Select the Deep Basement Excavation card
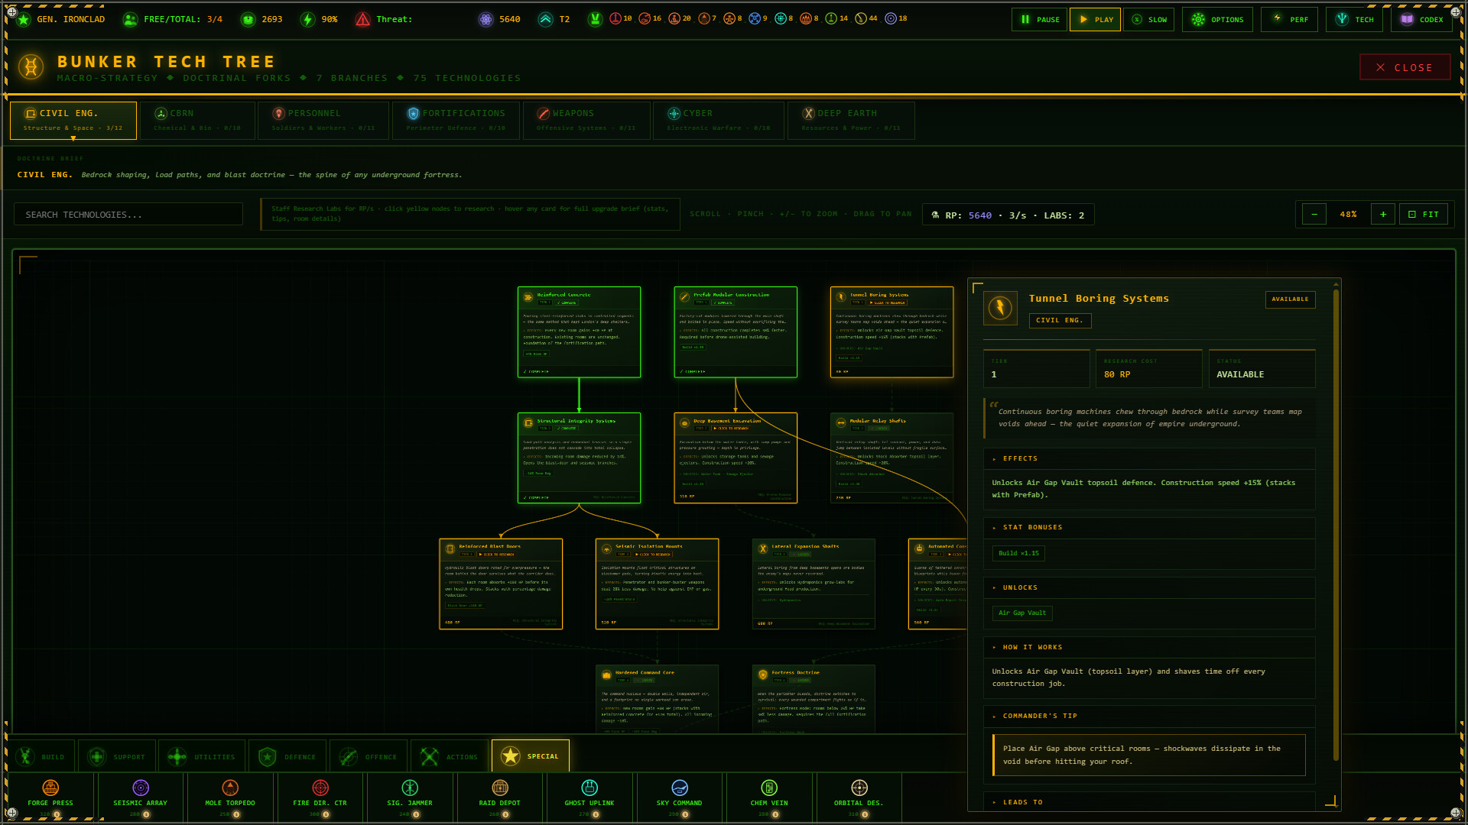1468x825 pixels. coord(736,458)
